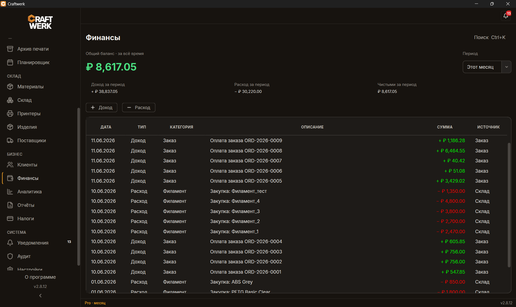Click the Уведомления bell icon in sidebar
The height and width of the screenshot is (307, 516).
pyautogui.click(x=10, y=243)
